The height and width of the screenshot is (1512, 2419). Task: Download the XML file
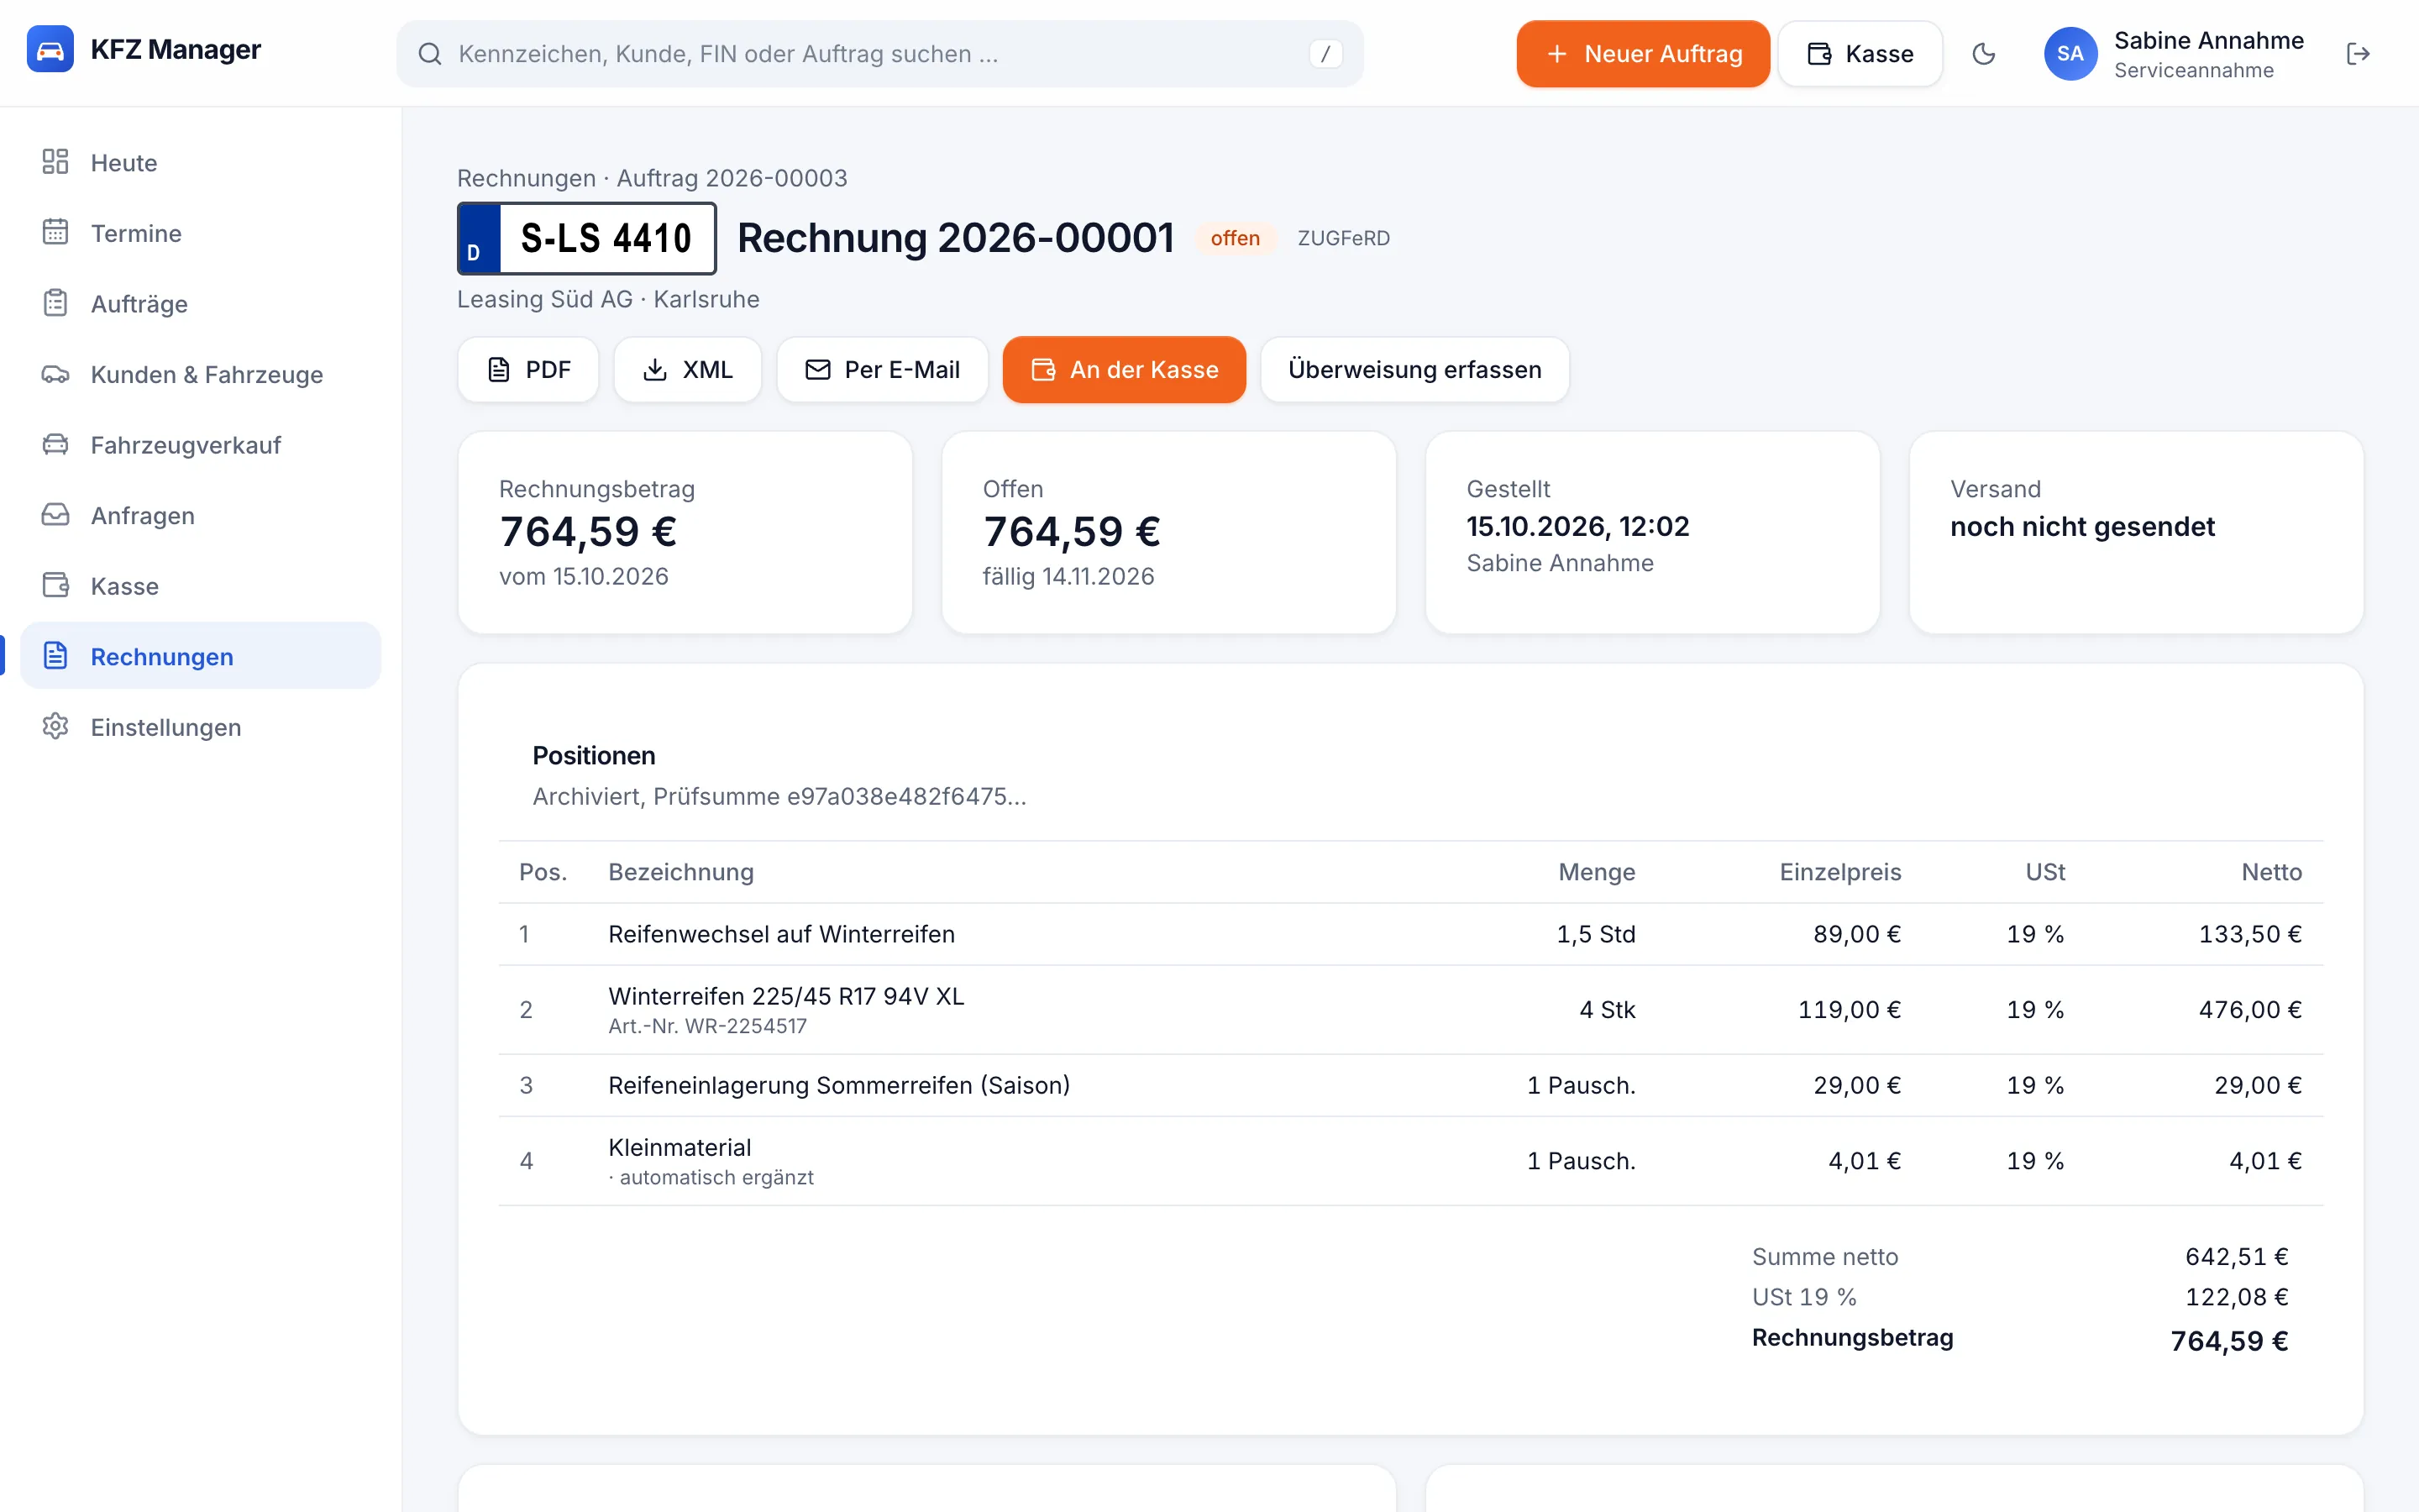click(687, 370)
